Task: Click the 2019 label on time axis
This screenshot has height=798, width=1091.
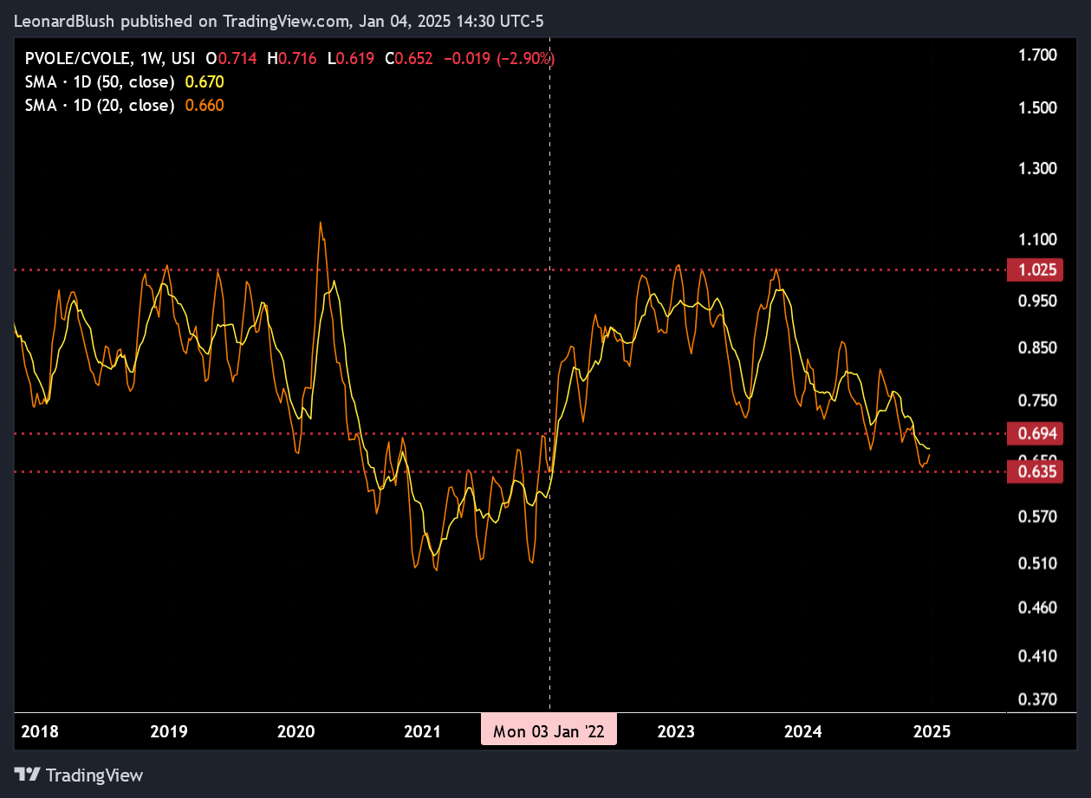Action: (x=168, y=731)
